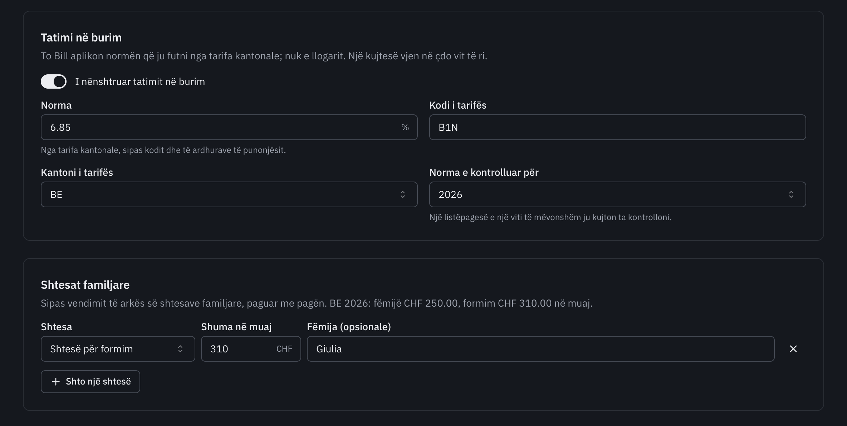847x426 pixels.
Task: Add a new allowance with Shto një shtesë
Action: pos(90,382)
